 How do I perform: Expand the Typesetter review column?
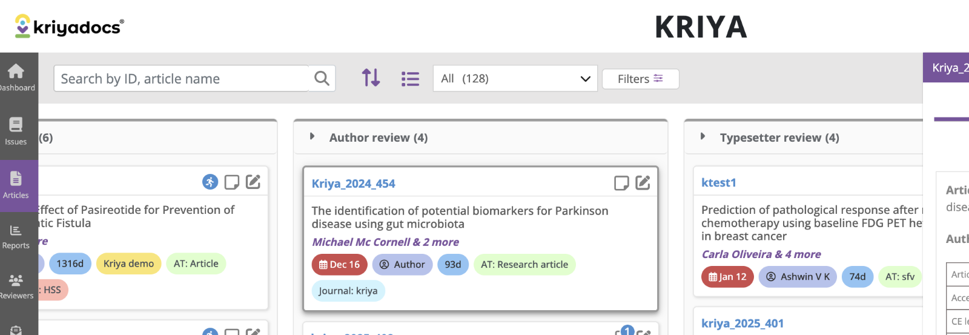[703, 137]
